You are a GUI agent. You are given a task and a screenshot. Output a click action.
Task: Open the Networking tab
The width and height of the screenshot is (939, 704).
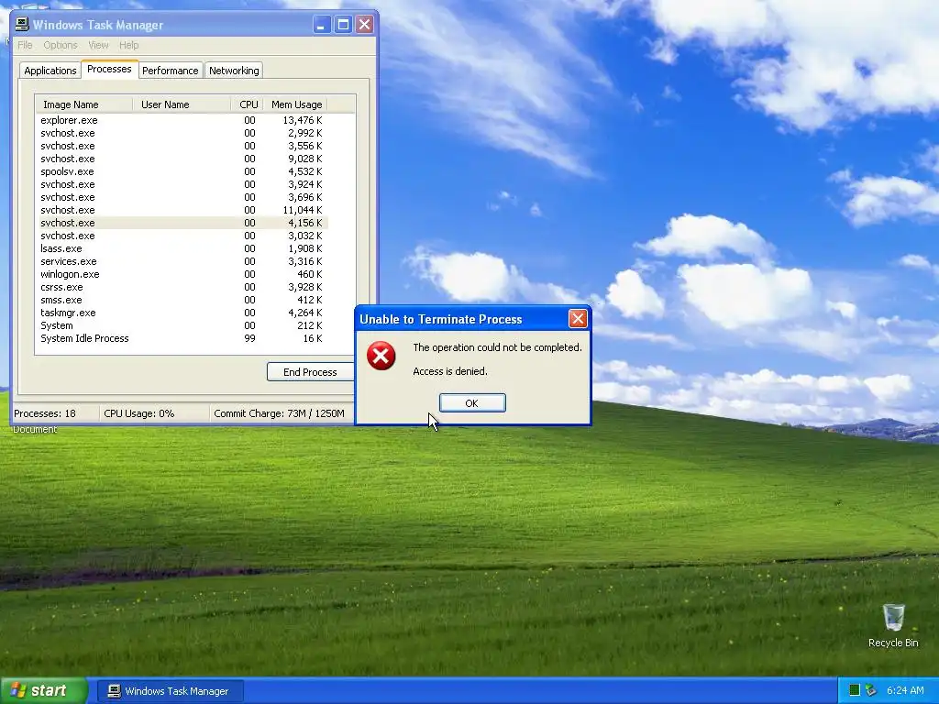pos(234,70)
